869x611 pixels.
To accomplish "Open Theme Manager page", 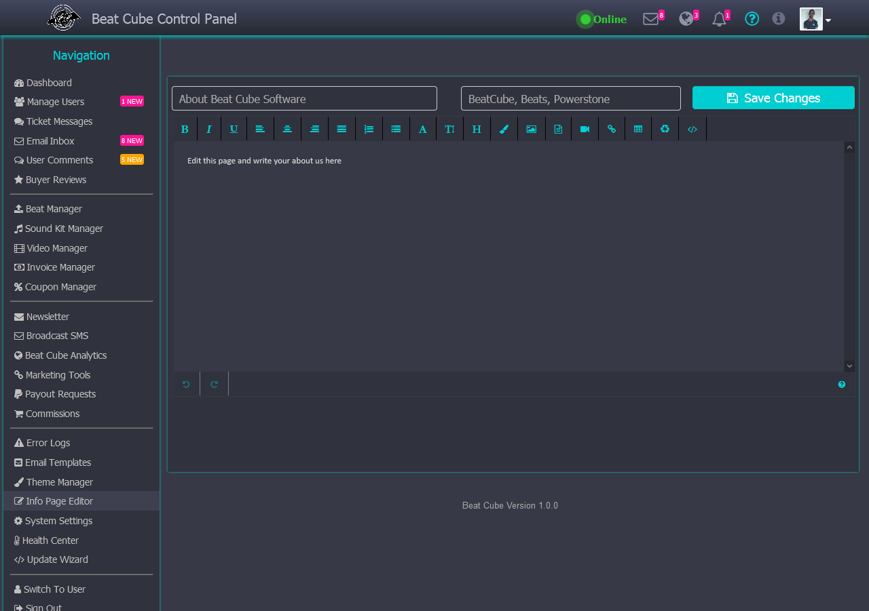I will point(54,482).
